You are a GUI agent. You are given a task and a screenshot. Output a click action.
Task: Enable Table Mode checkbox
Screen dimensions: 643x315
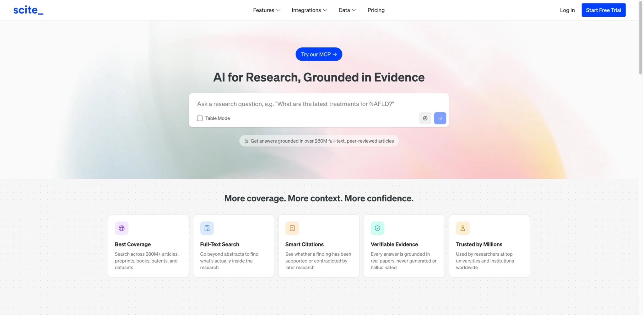pyautogui.click(x=200, y=118)
